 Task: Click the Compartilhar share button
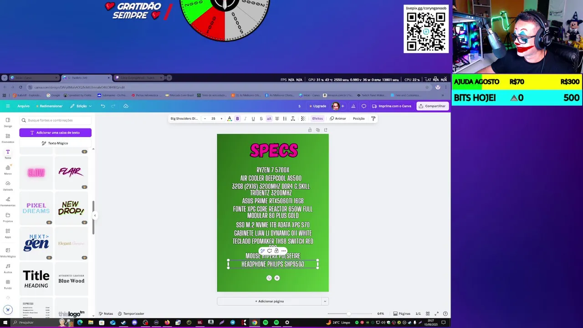[432, 106]
